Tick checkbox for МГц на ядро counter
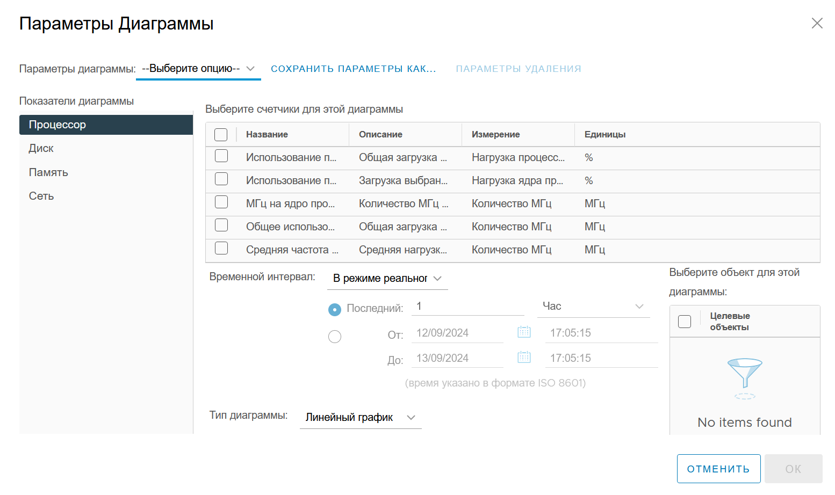The width and height of the screenshot is (835, 495). (221, 202)
